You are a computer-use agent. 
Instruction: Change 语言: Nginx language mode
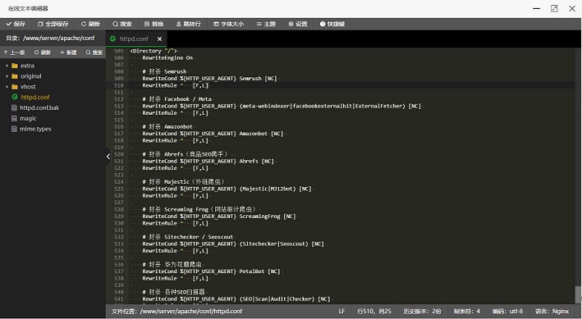(x=552, y=312)
